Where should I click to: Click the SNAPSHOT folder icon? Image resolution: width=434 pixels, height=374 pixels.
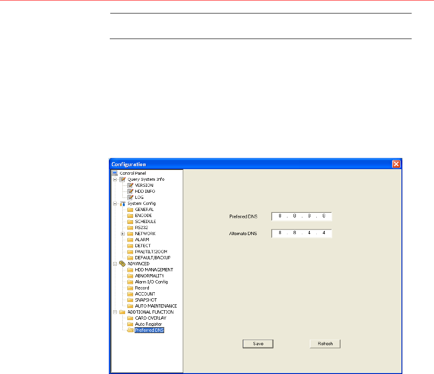point(130,300)
